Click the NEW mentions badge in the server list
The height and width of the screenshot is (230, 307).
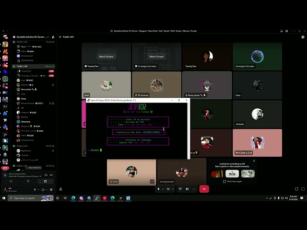coord(5,168)
